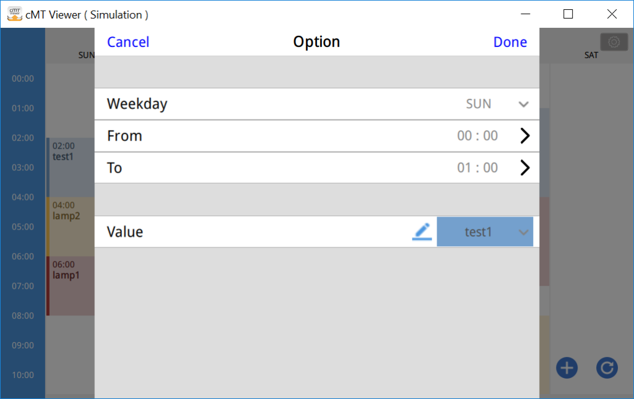Edit the Value using the pencil icon
The height and width of the screenshot is (399, 634).
click(422, 231)
